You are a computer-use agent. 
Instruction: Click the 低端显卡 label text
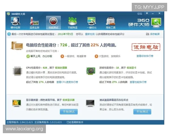pyautogui.click(x=131, y=68)
